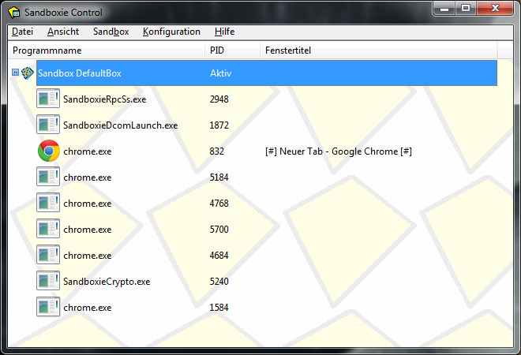Click the SandboxieRpcSs.exe program icon

[48, 99]
